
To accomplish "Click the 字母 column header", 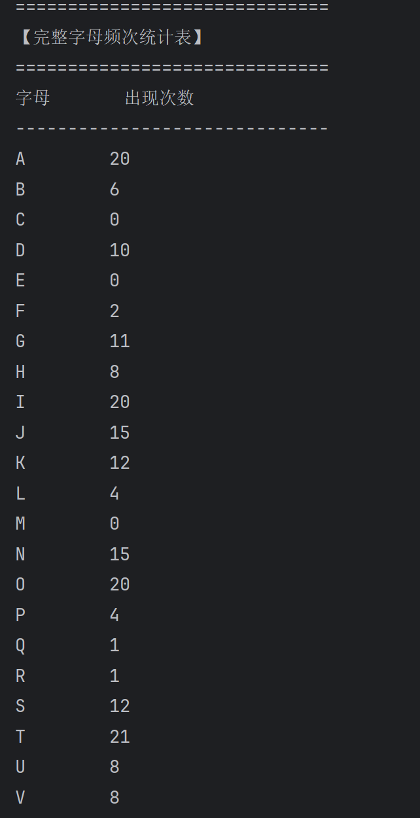I will [33, 98].
